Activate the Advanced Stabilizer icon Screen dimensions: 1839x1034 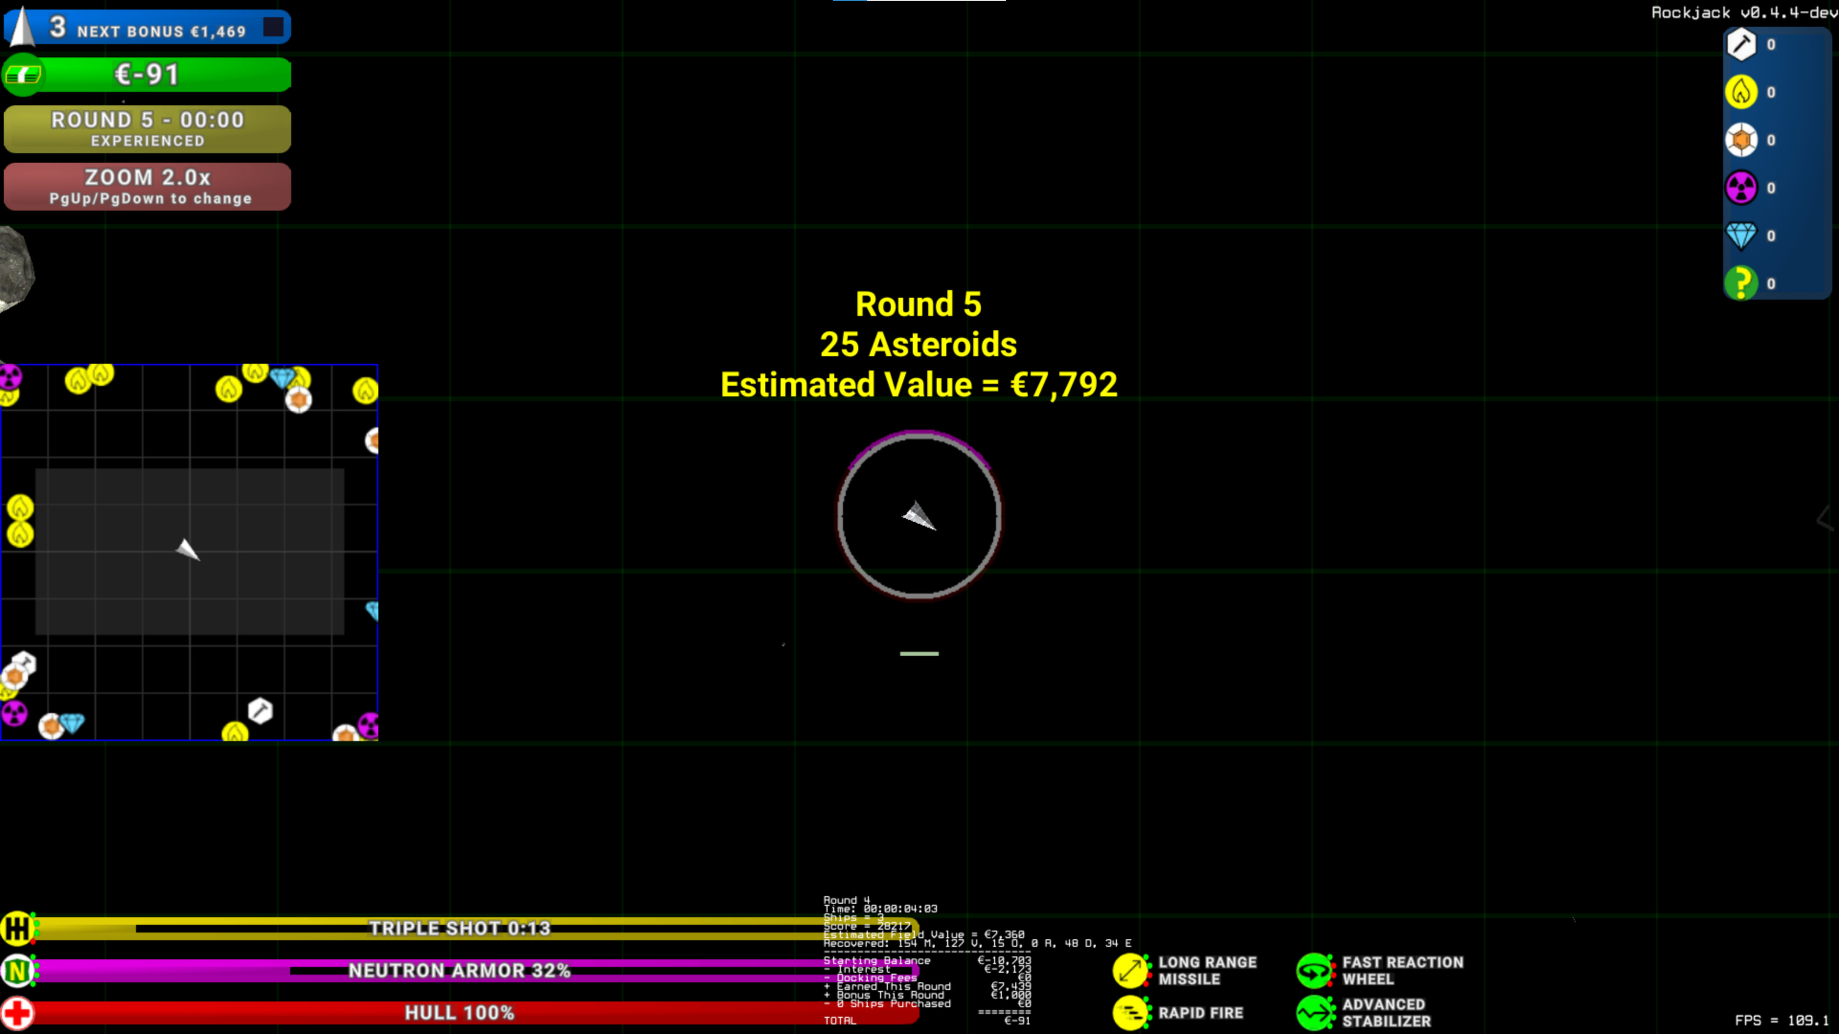pos(1314,1012)
